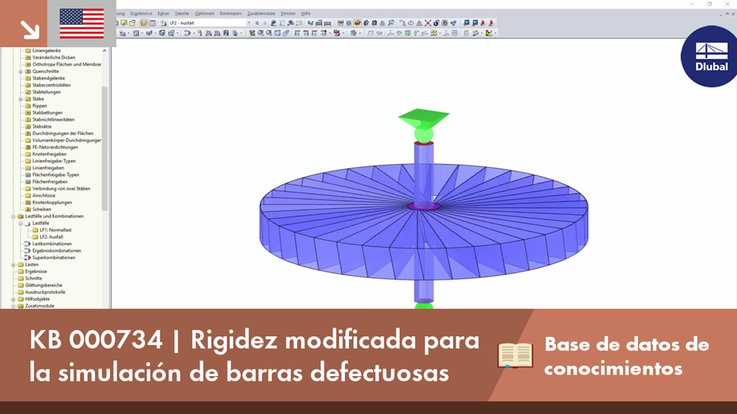Image resolution: width=737 pixels, height=414 pixels.
Task: Click the red-crossed magnifier icon
Action: [x=269, y=33]
